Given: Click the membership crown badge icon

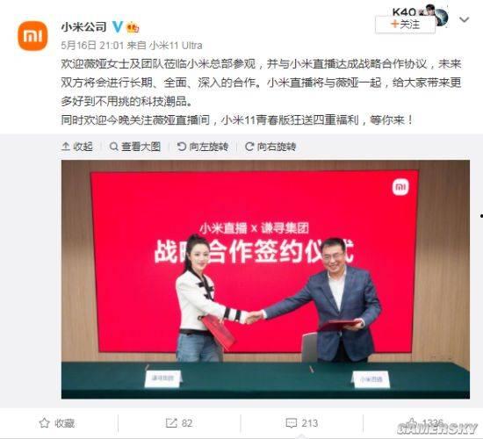Looking at the screenshot, I should [x=133, y=27].
